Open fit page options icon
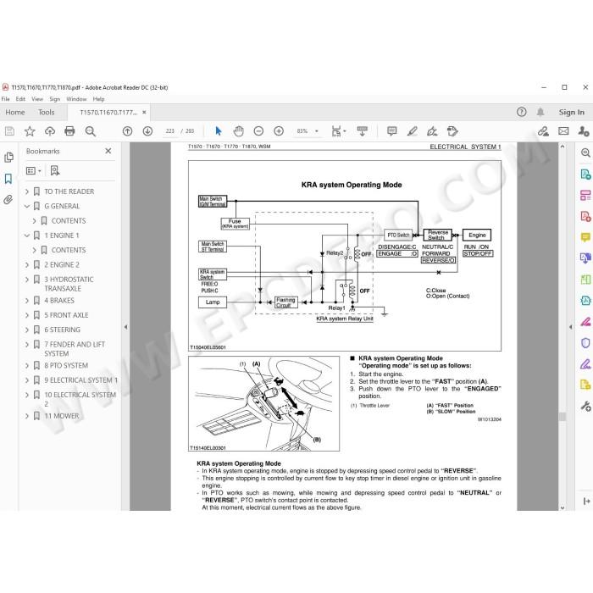 tap(338, 131)
